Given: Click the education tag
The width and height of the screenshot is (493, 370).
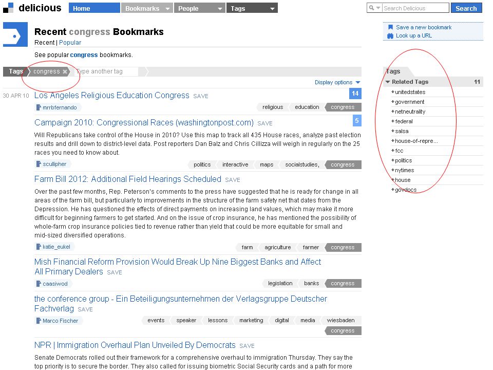Looking at the screenshot, I should pos(307,107).
